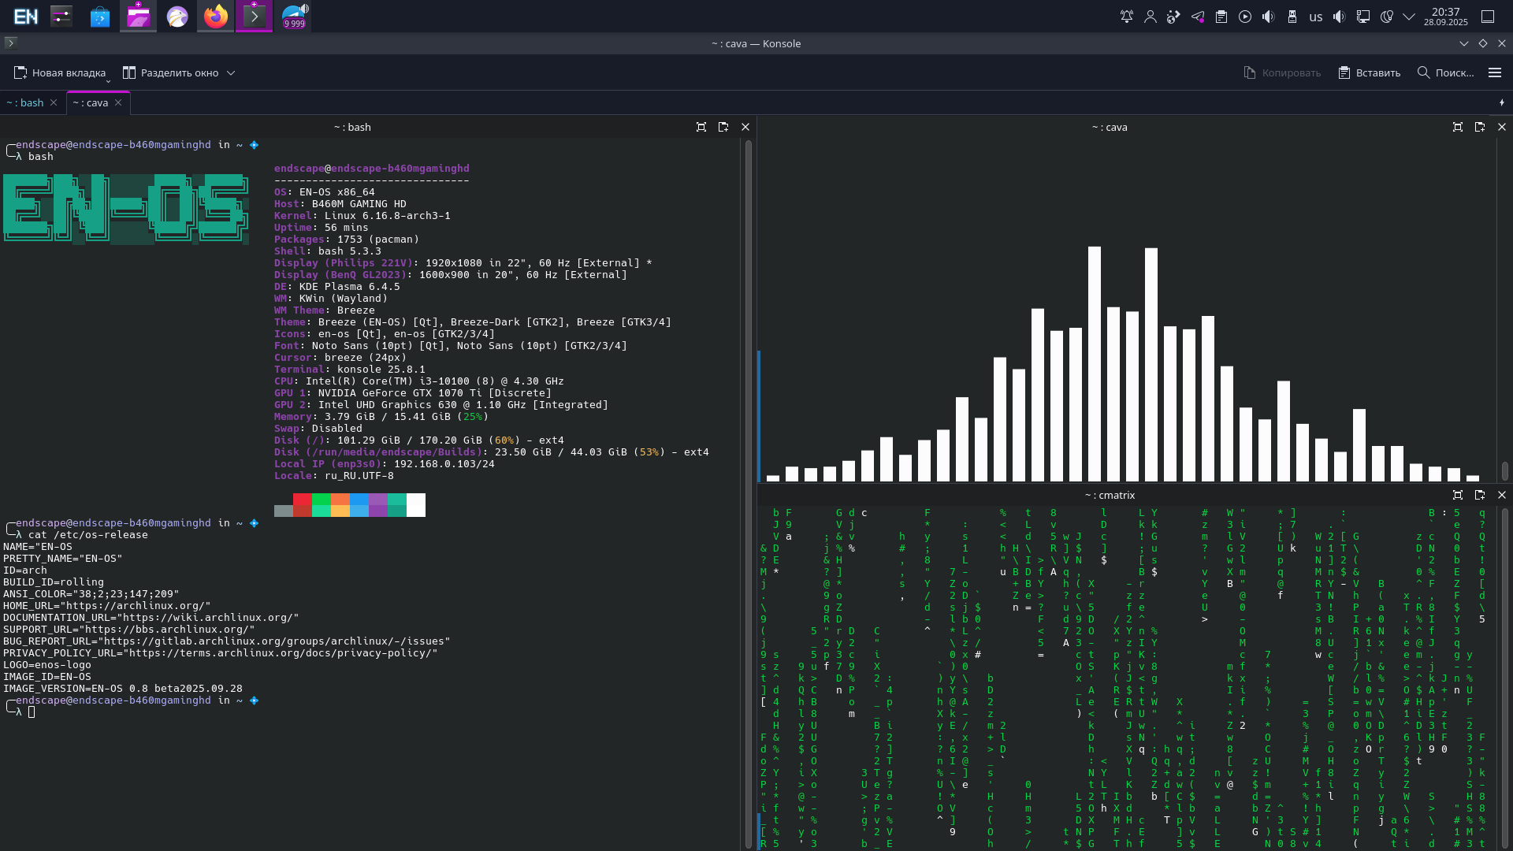This screenshot has height=851, width=1513.
Task: Switch keyboard layout via the 'us' indicator
Action: [1314, 16]
